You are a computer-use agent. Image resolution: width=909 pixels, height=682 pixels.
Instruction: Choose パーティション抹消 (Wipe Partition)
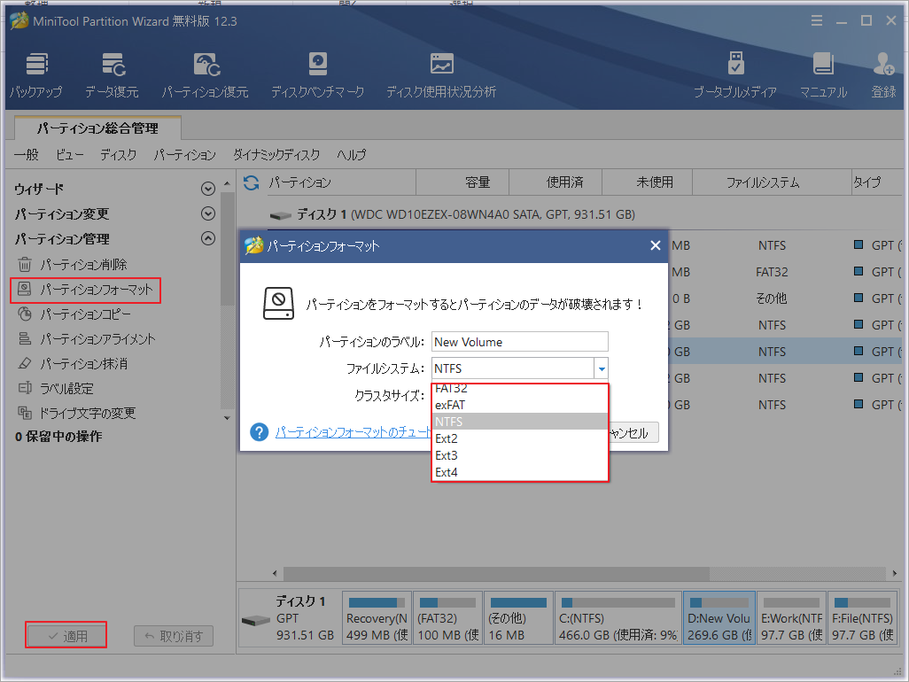tap(82, 364)
